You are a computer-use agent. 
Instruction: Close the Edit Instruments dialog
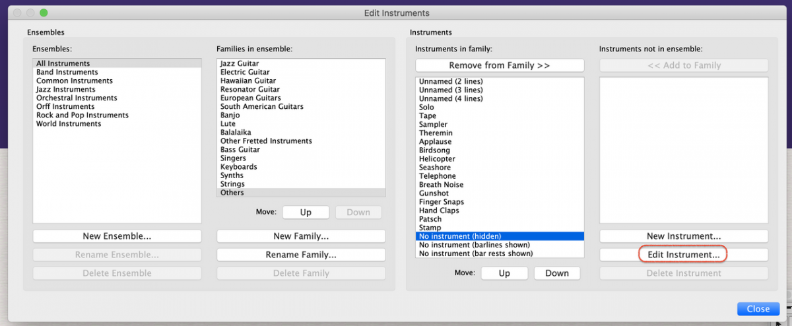click(758, 309)
